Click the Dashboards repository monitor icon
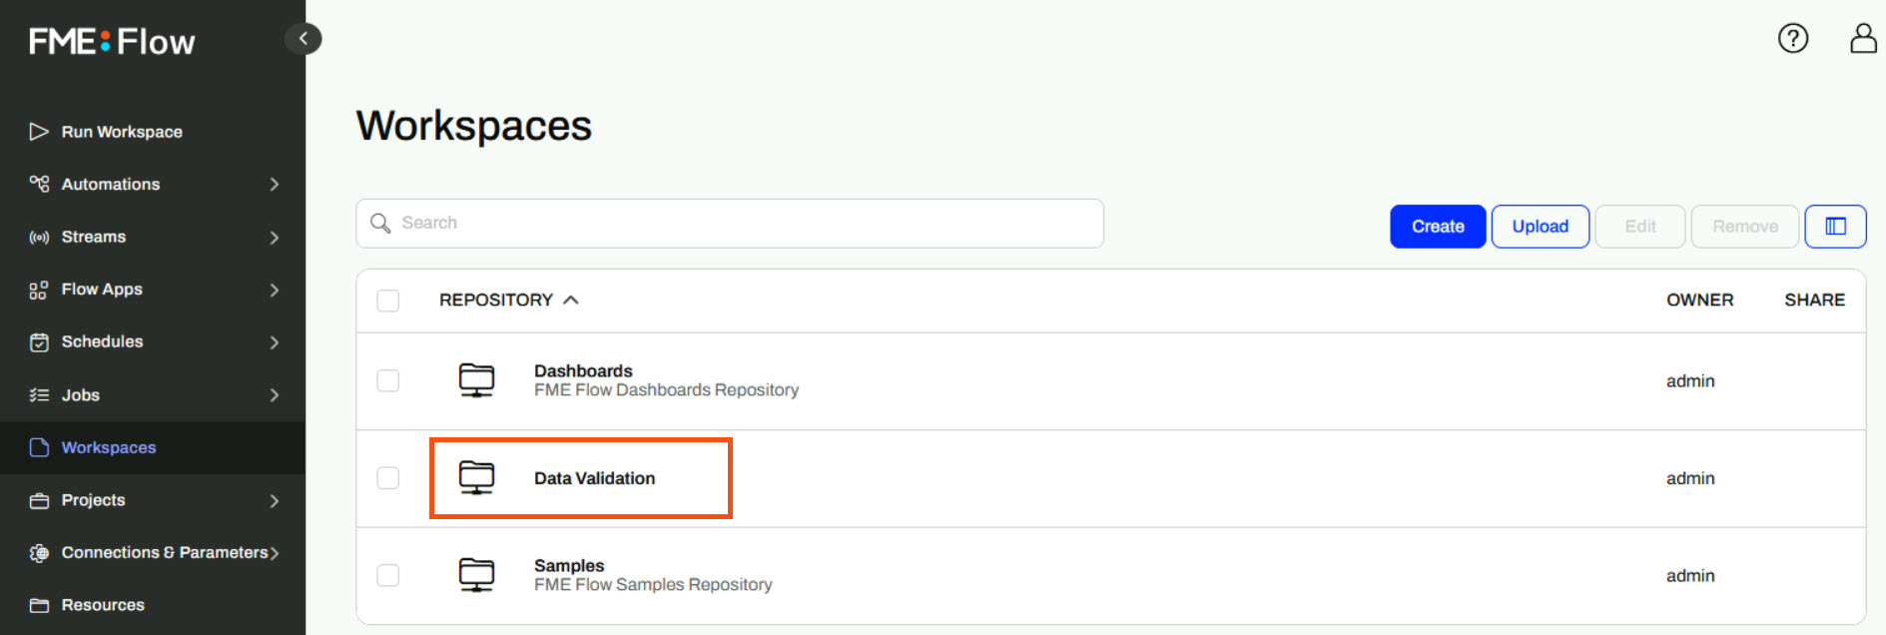This screenshot has height=635, width=1886. (x=476, y=380)
